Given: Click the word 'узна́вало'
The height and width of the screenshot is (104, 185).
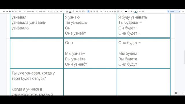Looking at the screenshot, I should click(x=20, y=28).
